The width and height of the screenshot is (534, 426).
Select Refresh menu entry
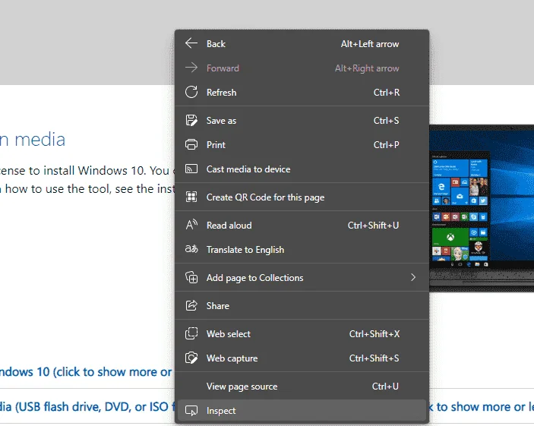pos(302,93)
